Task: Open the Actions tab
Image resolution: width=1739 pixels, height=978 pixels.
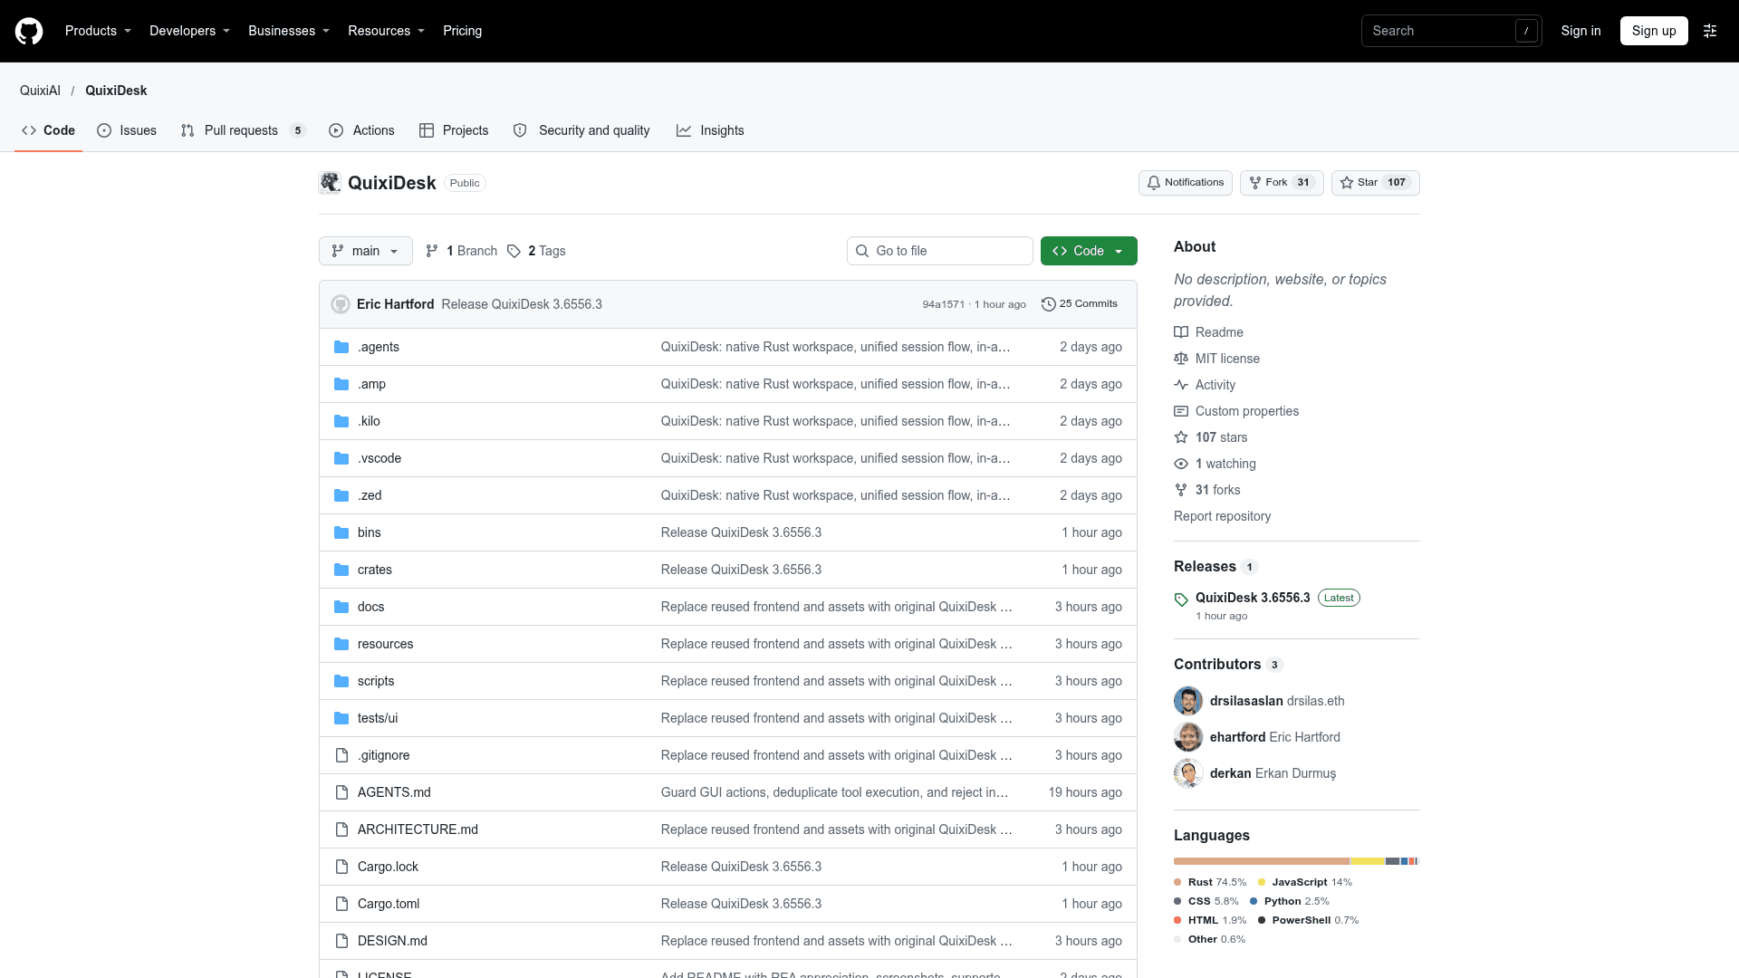Action: [x=361, y=130]
